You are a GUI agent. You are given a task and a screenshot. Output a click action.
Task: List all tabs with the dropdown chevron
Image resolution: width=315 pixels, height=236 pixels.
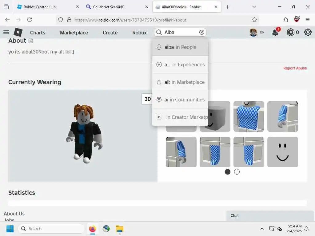[254, 7]
